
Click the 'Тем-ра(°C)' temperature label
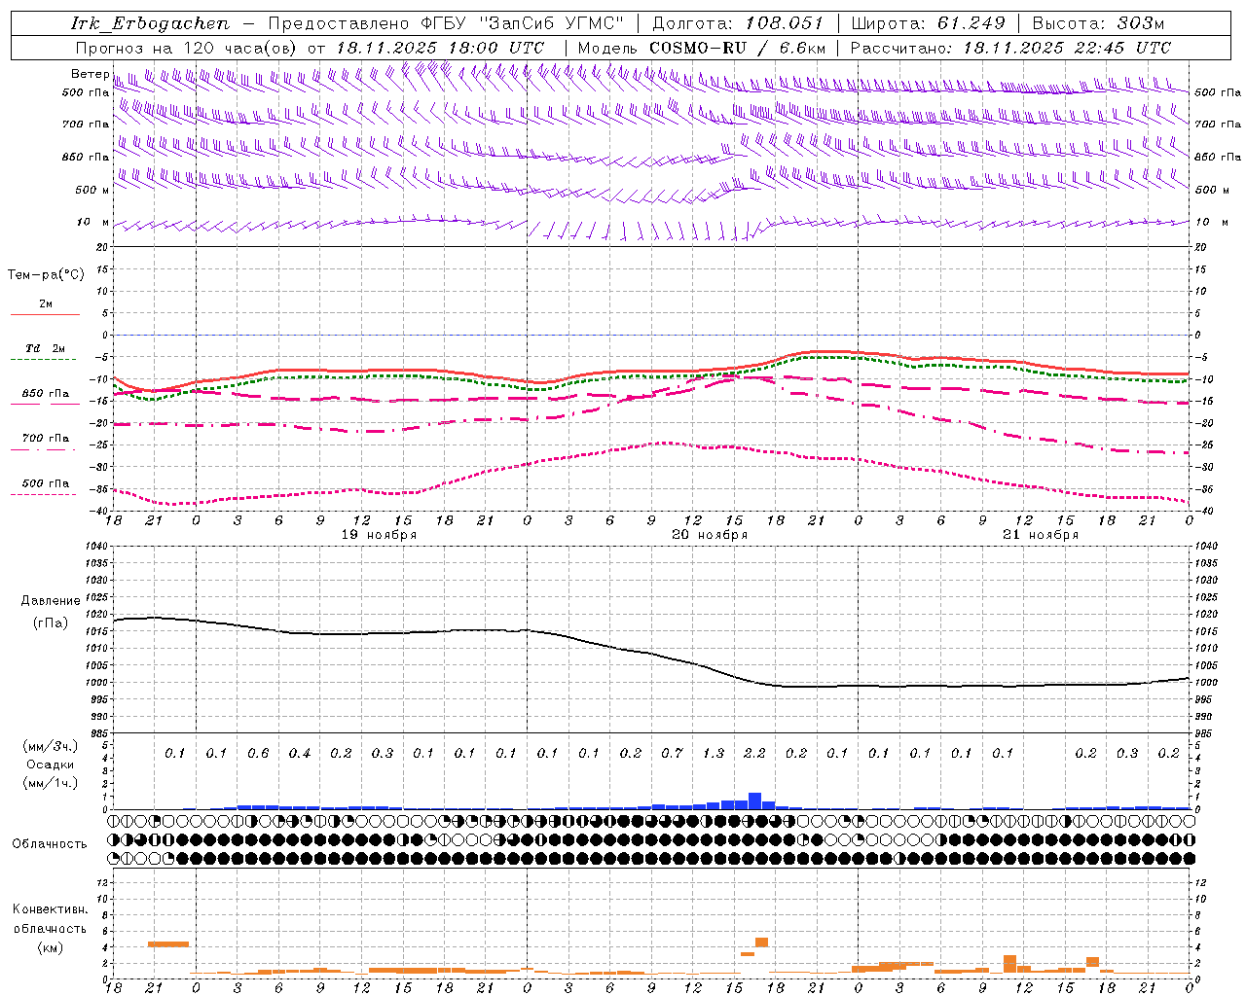tap(46, 275)
